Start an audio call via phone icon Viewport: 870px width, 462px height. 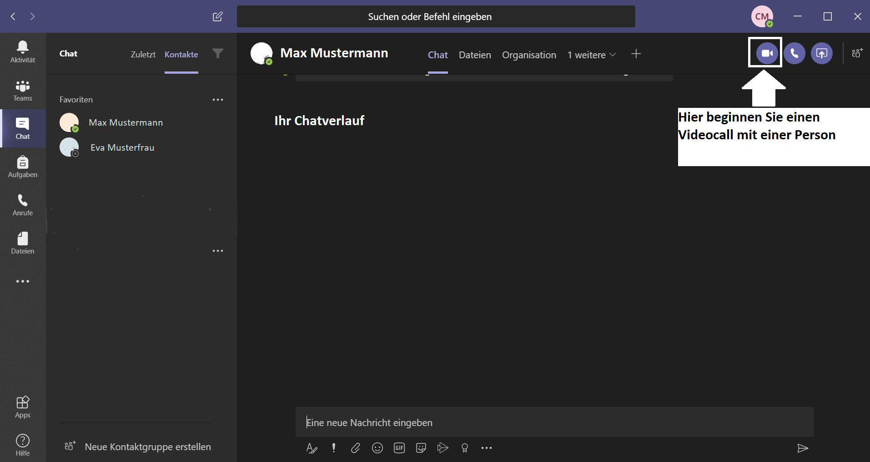[794, 53]
